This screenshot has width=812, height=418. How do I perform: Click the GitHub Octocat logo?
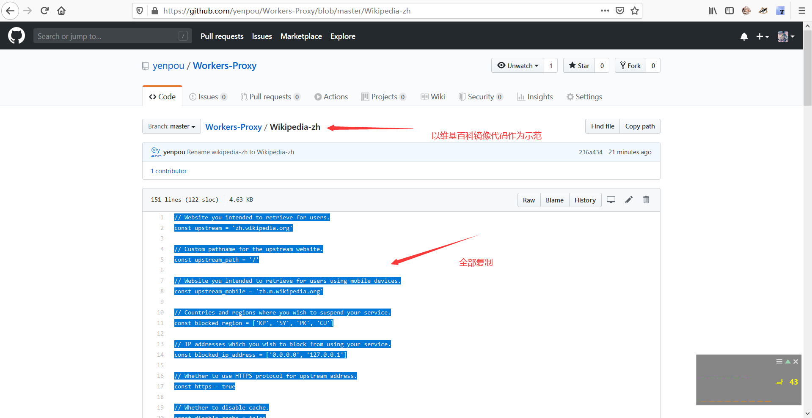(17, 36)
